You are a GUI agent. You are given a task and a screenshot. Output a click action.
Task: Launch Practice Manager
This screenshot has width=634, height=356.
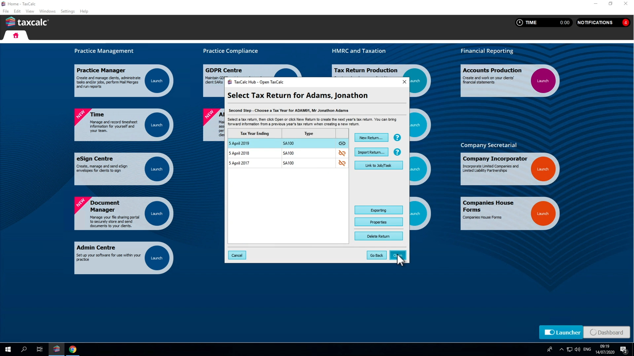coord(157,81)
